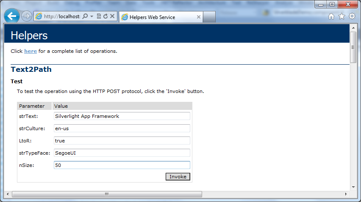Follow the 'here' operations list link
The height and width of the screenshot is (202, 361).
31,51
